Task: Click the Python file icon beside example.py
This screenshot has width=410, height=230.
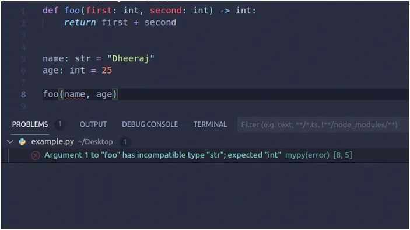Action: 23,141
